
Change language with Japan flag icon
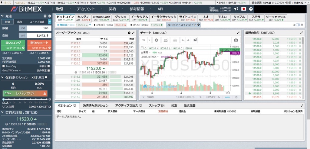click(244, 9)
